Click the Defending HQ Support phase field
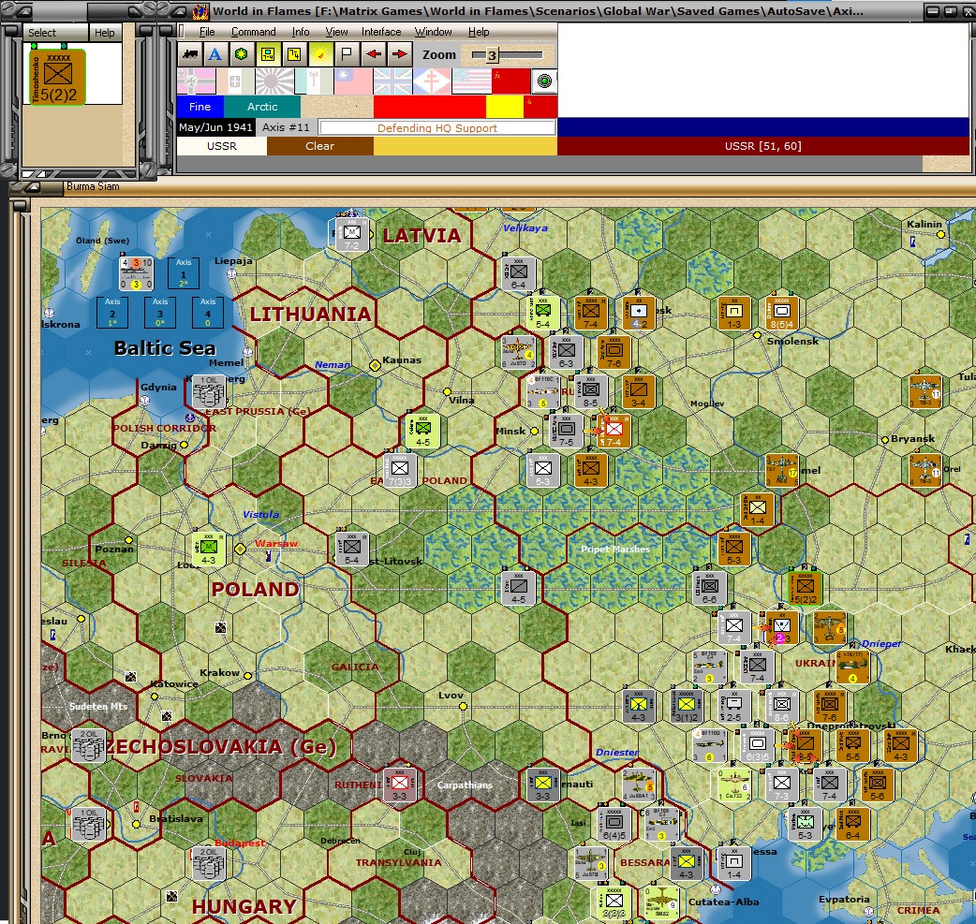The width and height of the screenshot is (976, 924). pos(437,127)
